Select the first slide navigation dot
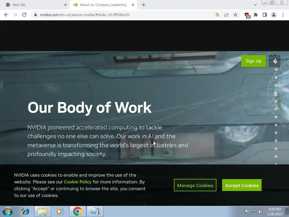289x217 pixels. [276, 70]
